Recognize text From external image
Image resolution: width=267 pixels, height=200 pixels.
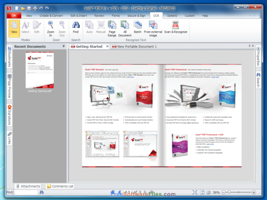coord(153,29)
